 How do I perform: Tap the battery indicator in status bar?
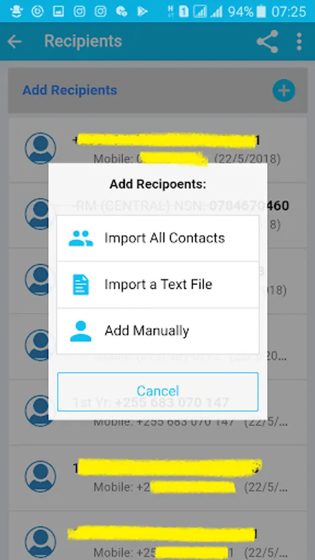(261, 11)
